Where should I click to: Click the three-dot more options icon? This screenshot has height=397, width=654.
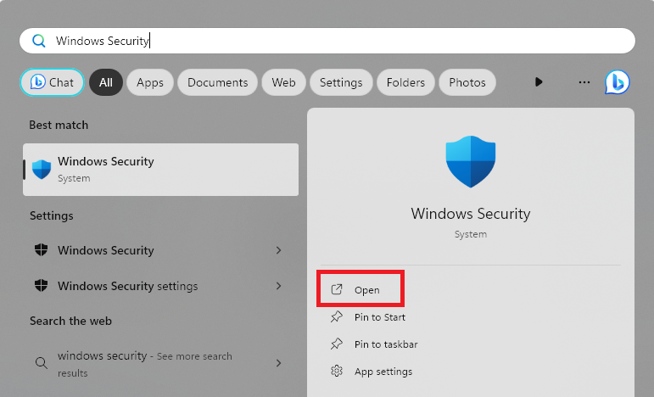(584, 82)
